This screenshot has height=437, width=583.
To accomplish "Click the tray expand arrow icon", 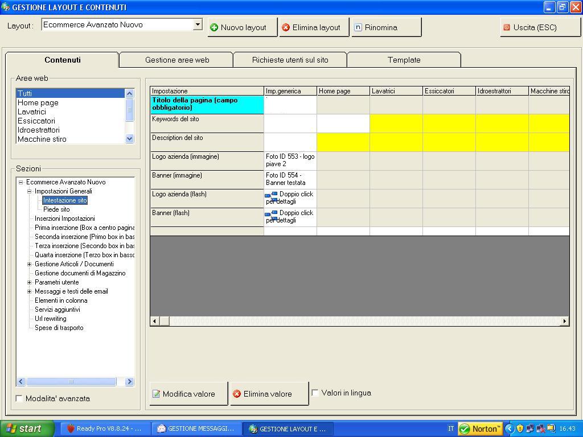I will 510,429.
